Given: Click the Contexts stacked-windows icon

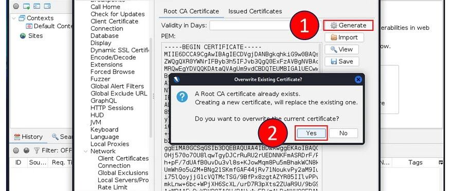Looking at the screenshot, I should (x=22, y=18).
